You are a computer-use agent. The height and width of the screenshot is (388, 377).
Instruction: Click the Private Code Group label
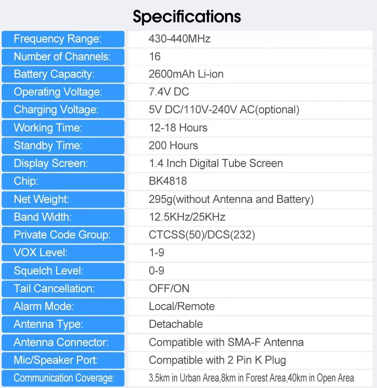63,235
